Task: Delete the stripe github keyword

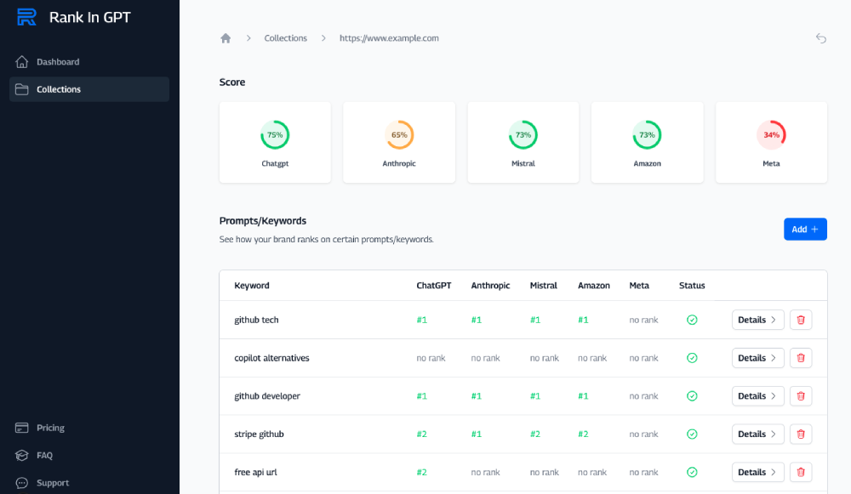Action: coord(801,434)
